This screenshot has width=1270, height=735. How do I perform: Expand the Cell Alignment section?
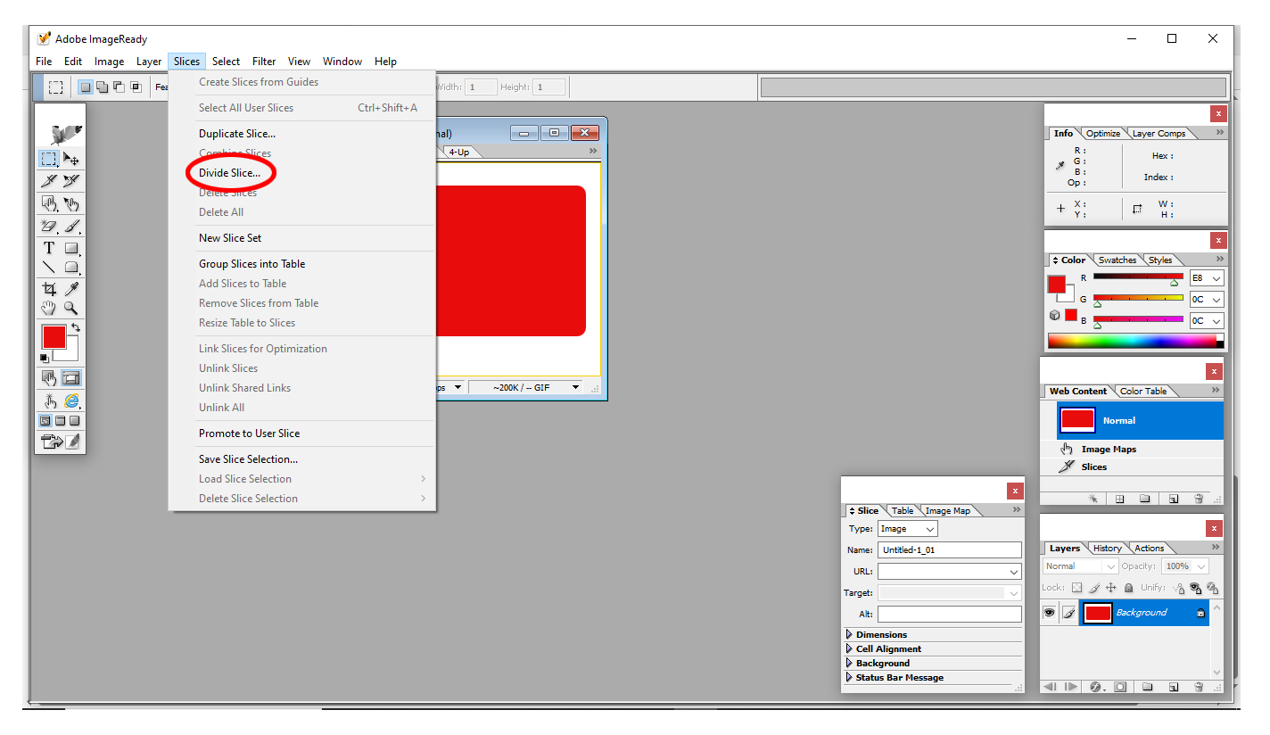tap(887, 649)
